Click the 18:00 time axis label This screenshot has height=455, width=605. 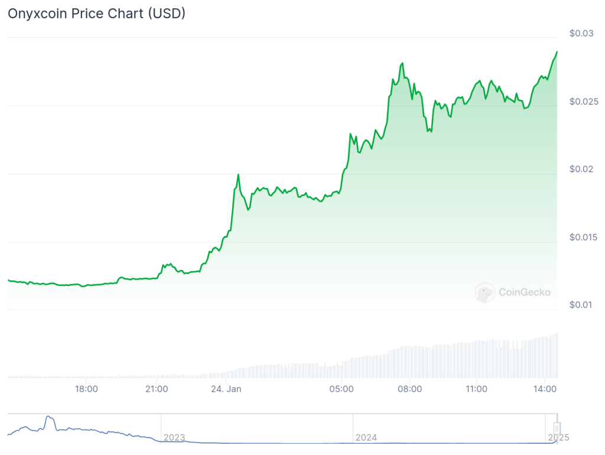86,389
